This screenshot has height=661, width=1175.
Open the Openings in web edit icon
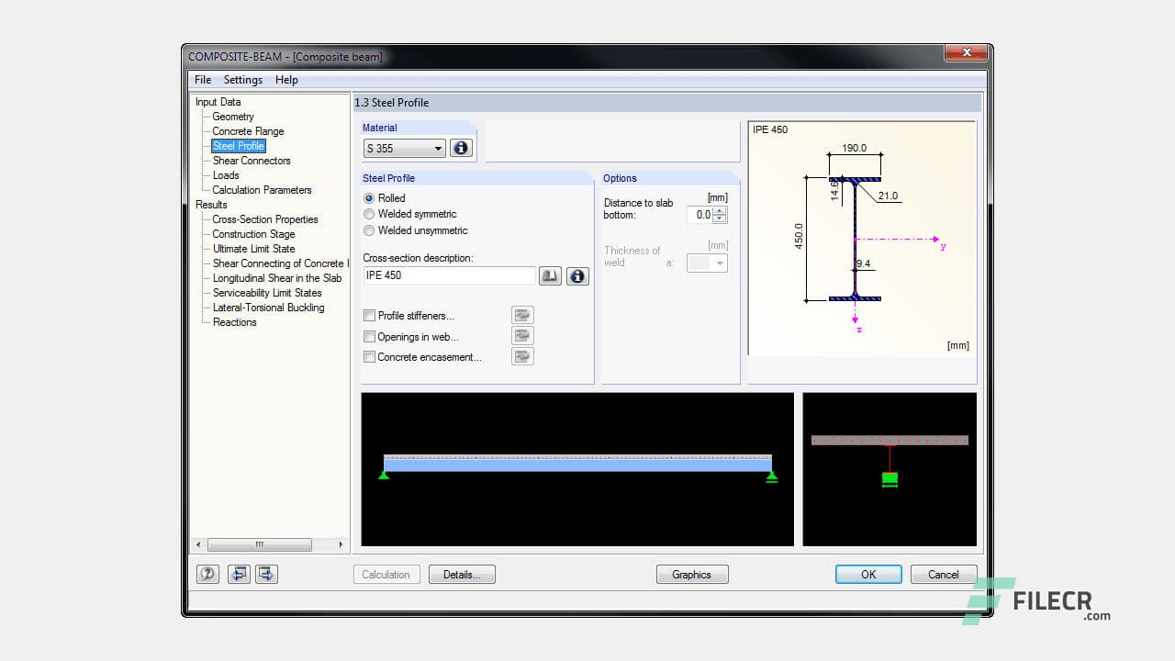(521, 335)
